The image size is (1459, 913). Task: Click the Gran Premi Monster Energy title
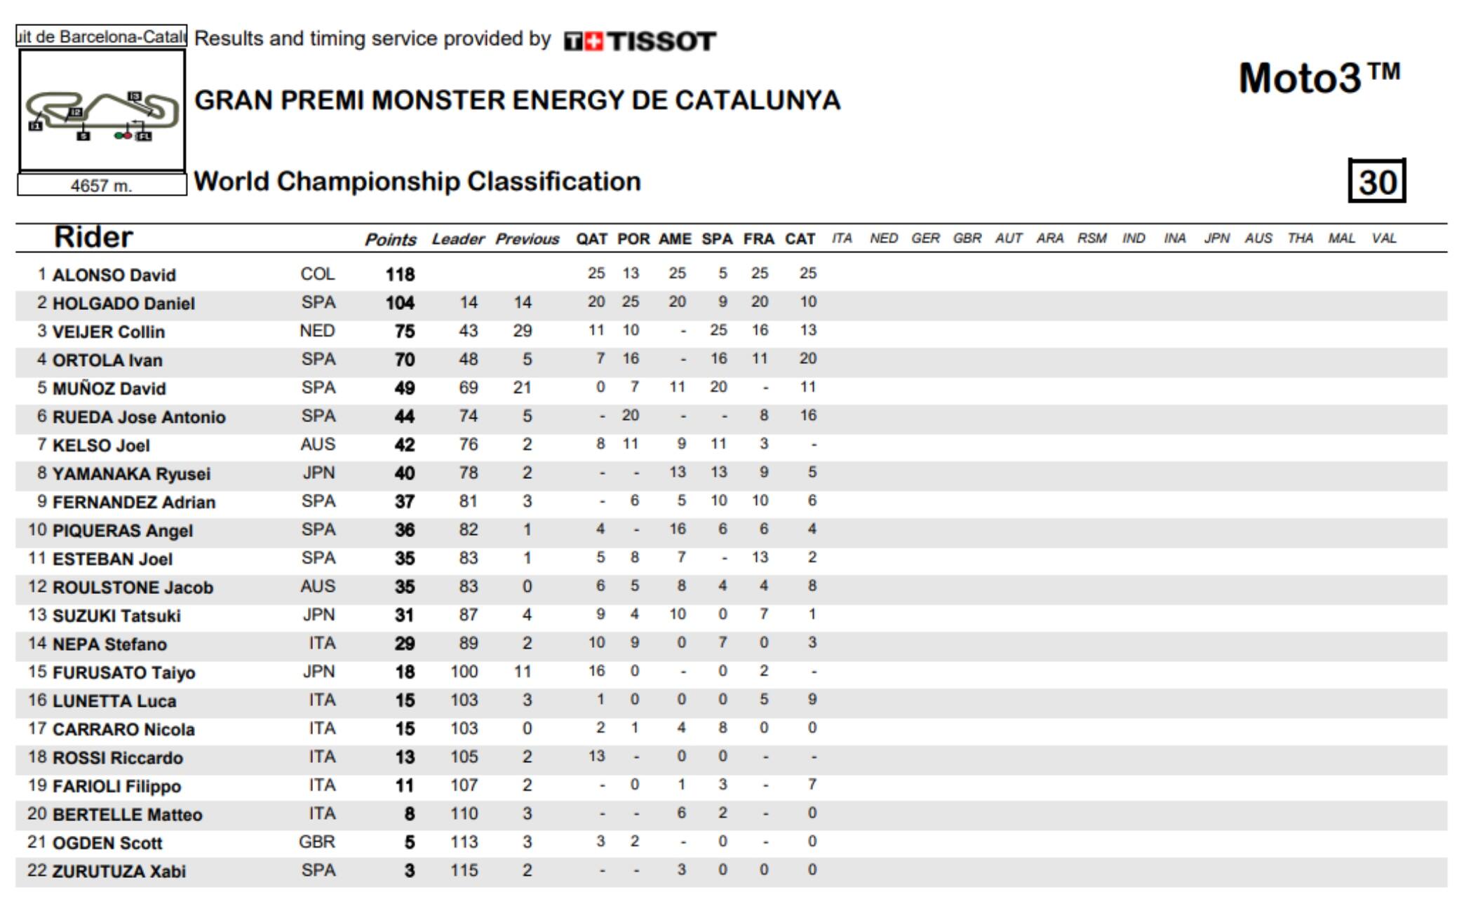click(x=517, y=100)
